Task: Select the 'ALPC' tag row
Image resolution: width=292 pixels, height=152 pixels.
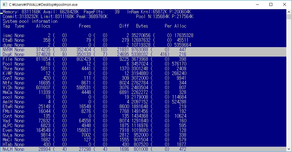Action: click(x=143, y=126)
